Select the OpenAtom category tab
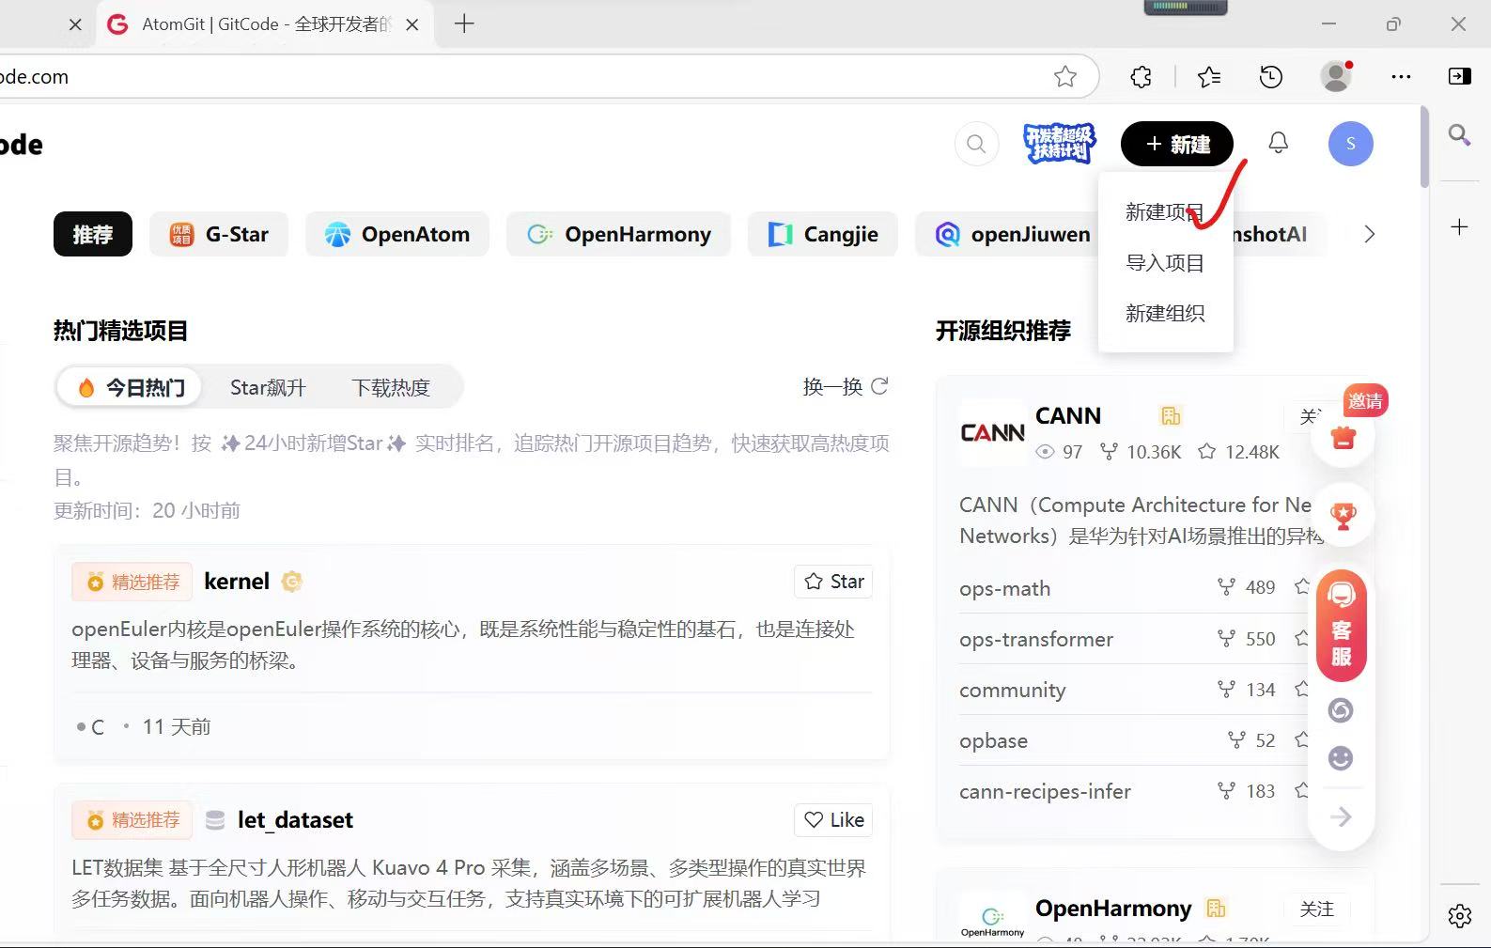 397,234
